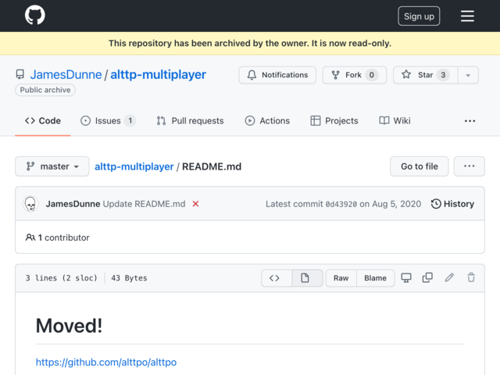
Task: Click the 43 Bytes file size text
Action: [129, 278]
